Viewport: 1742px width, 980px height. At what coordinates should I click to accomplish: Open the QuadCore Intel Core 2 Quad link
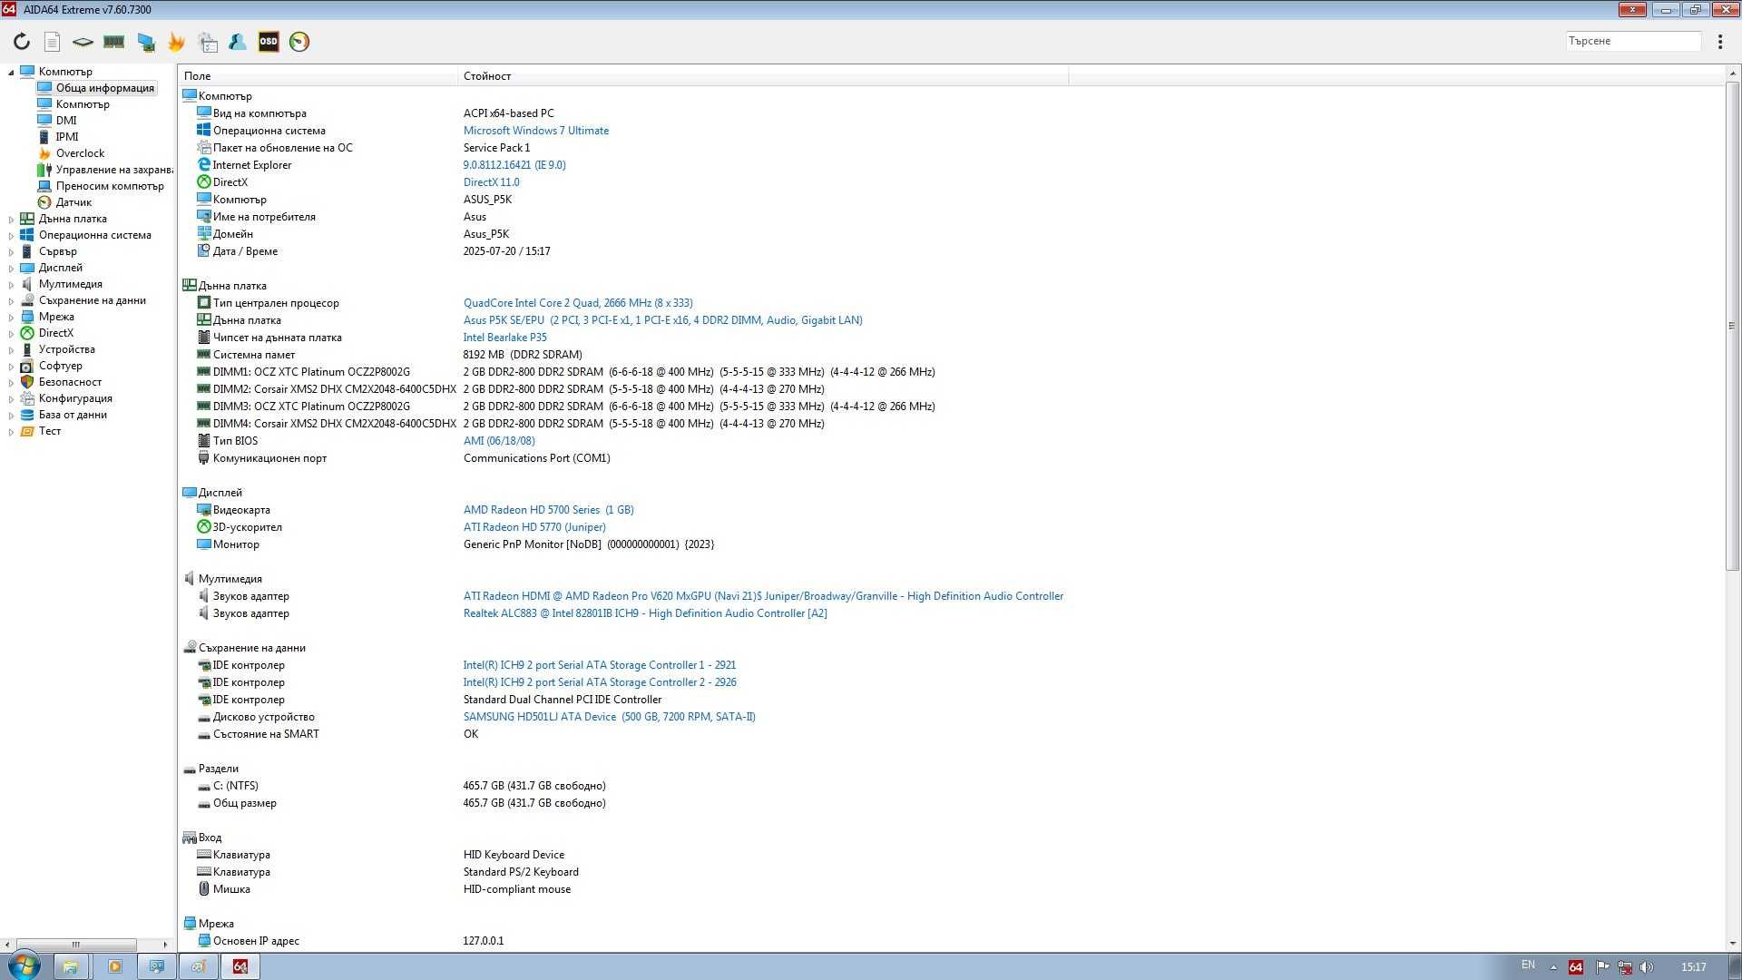(x=578, y=303)
